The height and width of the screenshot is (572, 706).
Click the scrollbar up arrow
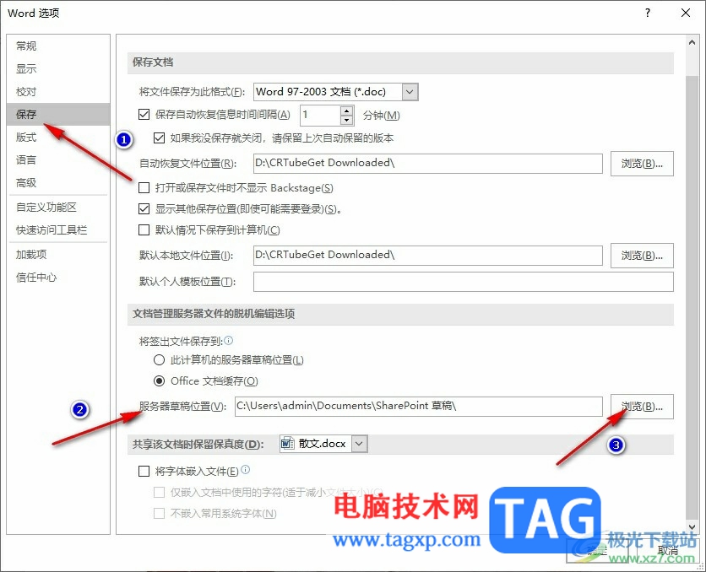click(x=692, y=42)
